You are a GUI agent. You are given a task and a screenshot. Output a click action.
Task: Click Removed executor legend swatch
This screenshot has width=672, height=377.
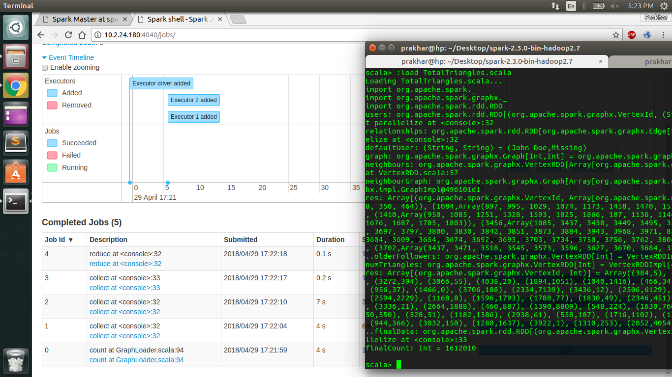(52, 105)
